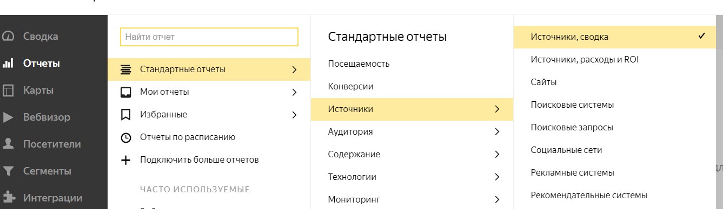Open Вебвизор section
The image size is (723, 209).
click(x=47, y=117)
